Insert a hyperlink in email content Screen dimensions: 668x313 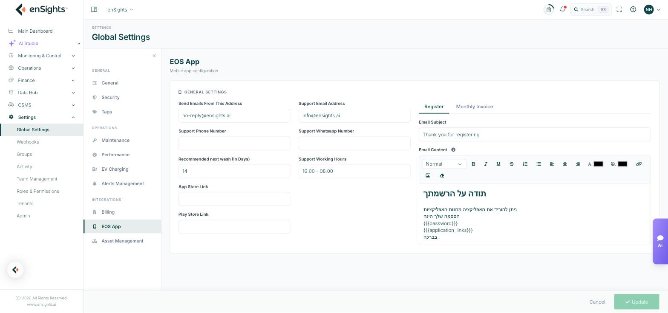(x=639, y=164)
